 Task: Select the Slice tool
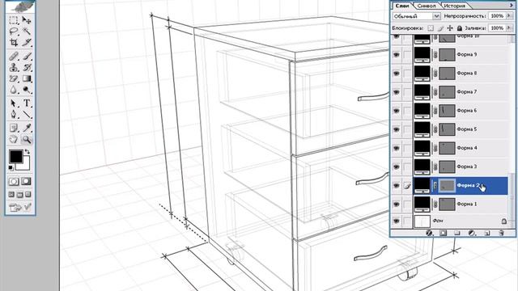click(x=27, y=43)
